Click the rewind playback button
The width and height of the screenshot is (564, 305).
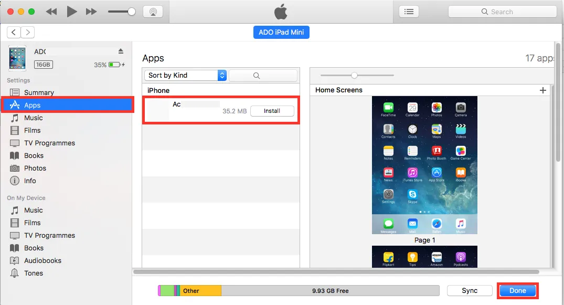pos(51,12)
